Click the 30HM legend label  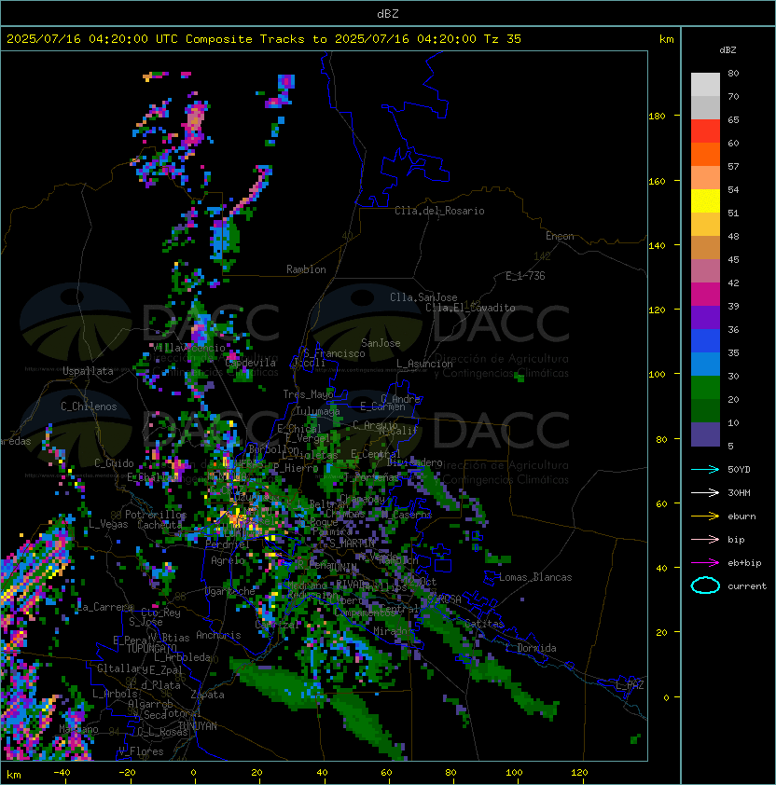tap(739, 493)
